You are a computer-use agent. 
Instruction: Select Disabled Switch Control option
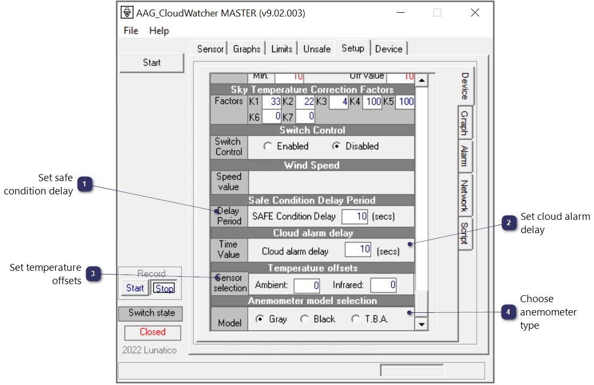337,146
